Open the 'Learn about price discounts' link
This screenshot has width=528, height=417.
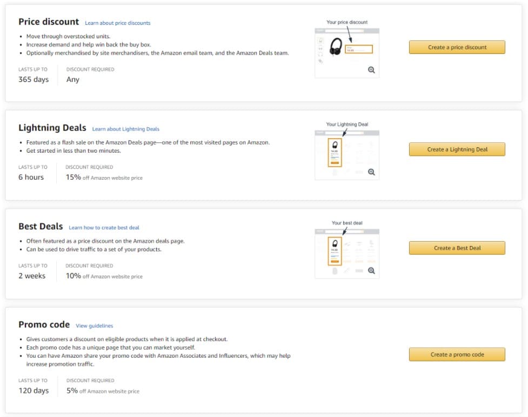pyautogui.click(x=117, y=23)
